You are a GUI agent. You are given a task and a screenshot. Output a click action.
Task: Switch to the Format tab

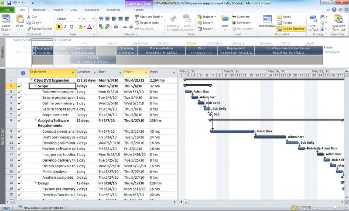[138, 10]
